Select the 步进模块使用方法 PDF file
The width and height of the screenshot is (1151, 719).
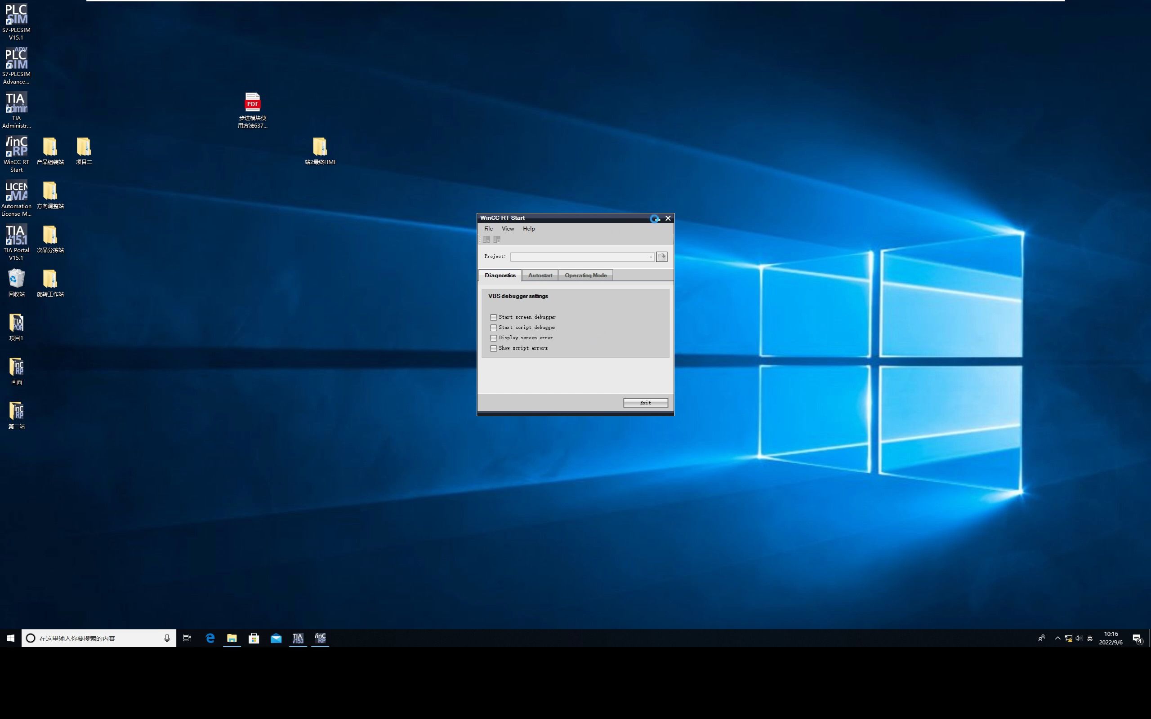coord(253,111)
